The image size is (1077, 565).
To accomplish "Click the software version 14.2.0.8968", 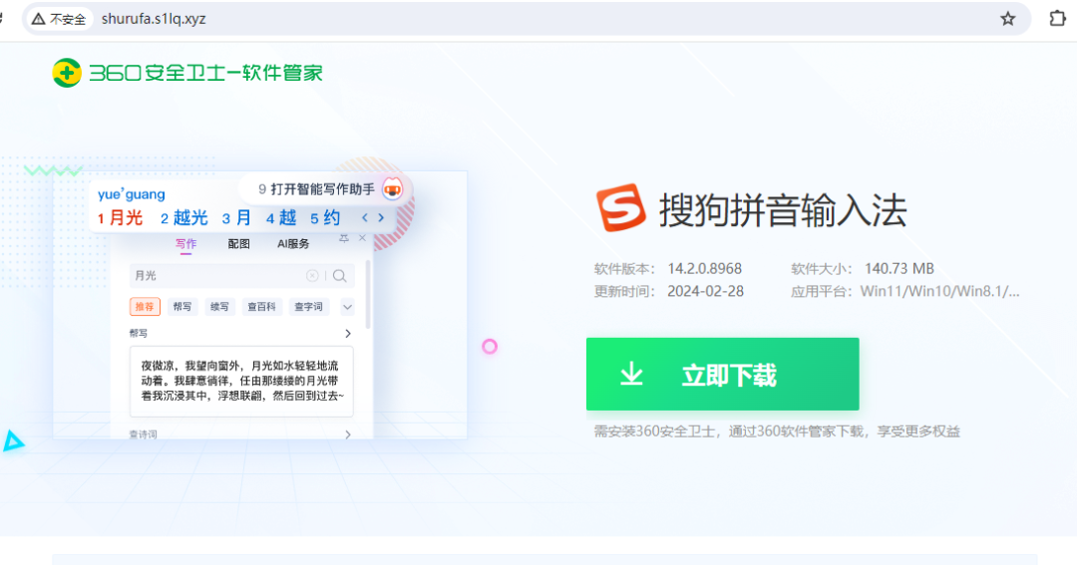I will tap(705, 268).
